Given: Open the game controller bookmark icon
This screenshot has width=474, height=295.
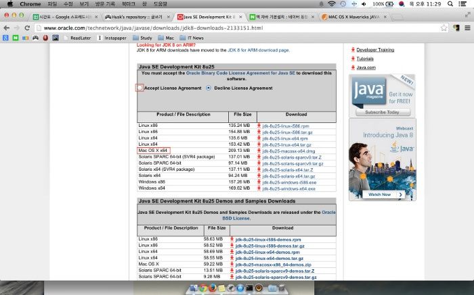Looking at the screenshot, I should click(36, 38).
